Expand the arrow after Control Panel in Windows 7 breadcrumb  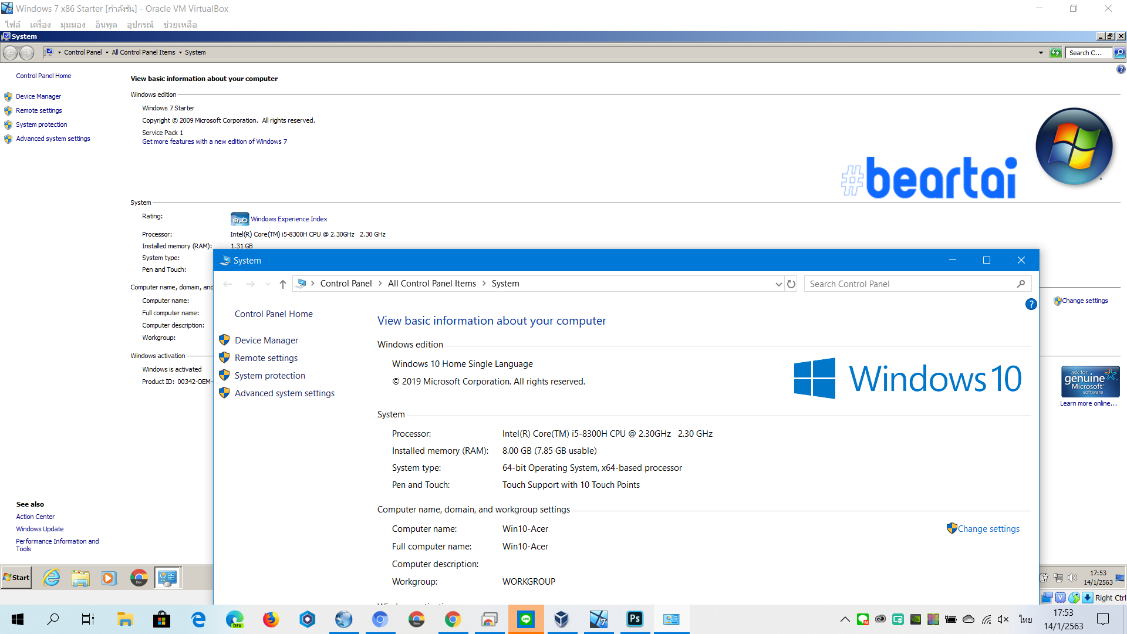(x=107, y=52)
